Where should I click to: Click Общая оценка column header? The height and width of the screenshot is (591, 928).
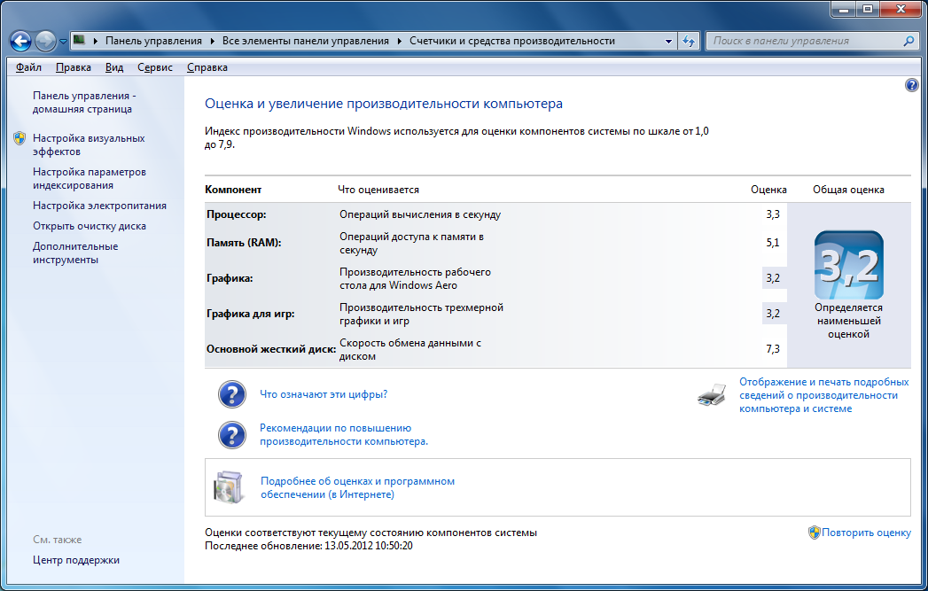(x=848, y=190)
